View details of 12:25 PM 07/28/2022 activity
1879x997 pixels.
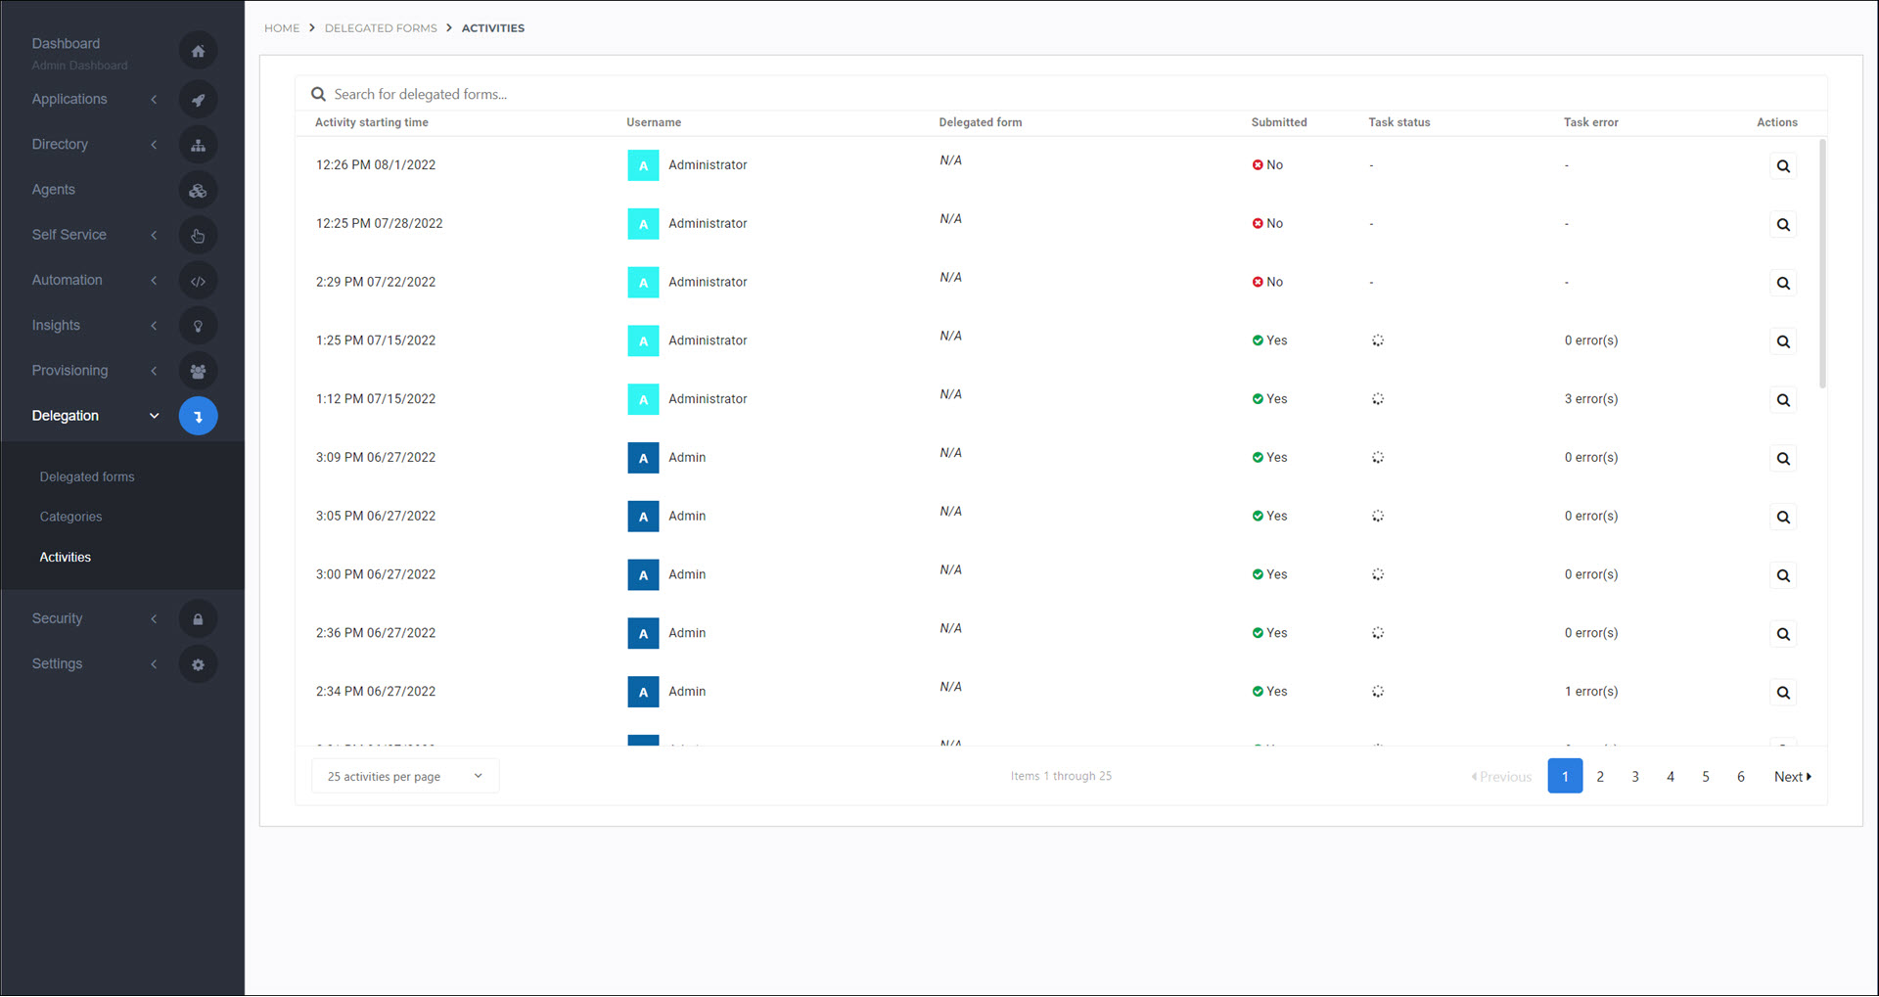[1783, 225]
